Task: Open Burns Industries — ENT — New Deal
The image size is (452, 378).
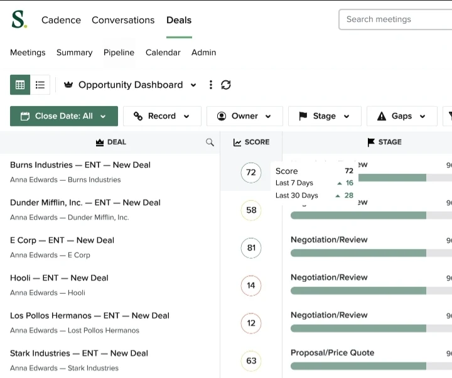Action: (x=80, y=165)
